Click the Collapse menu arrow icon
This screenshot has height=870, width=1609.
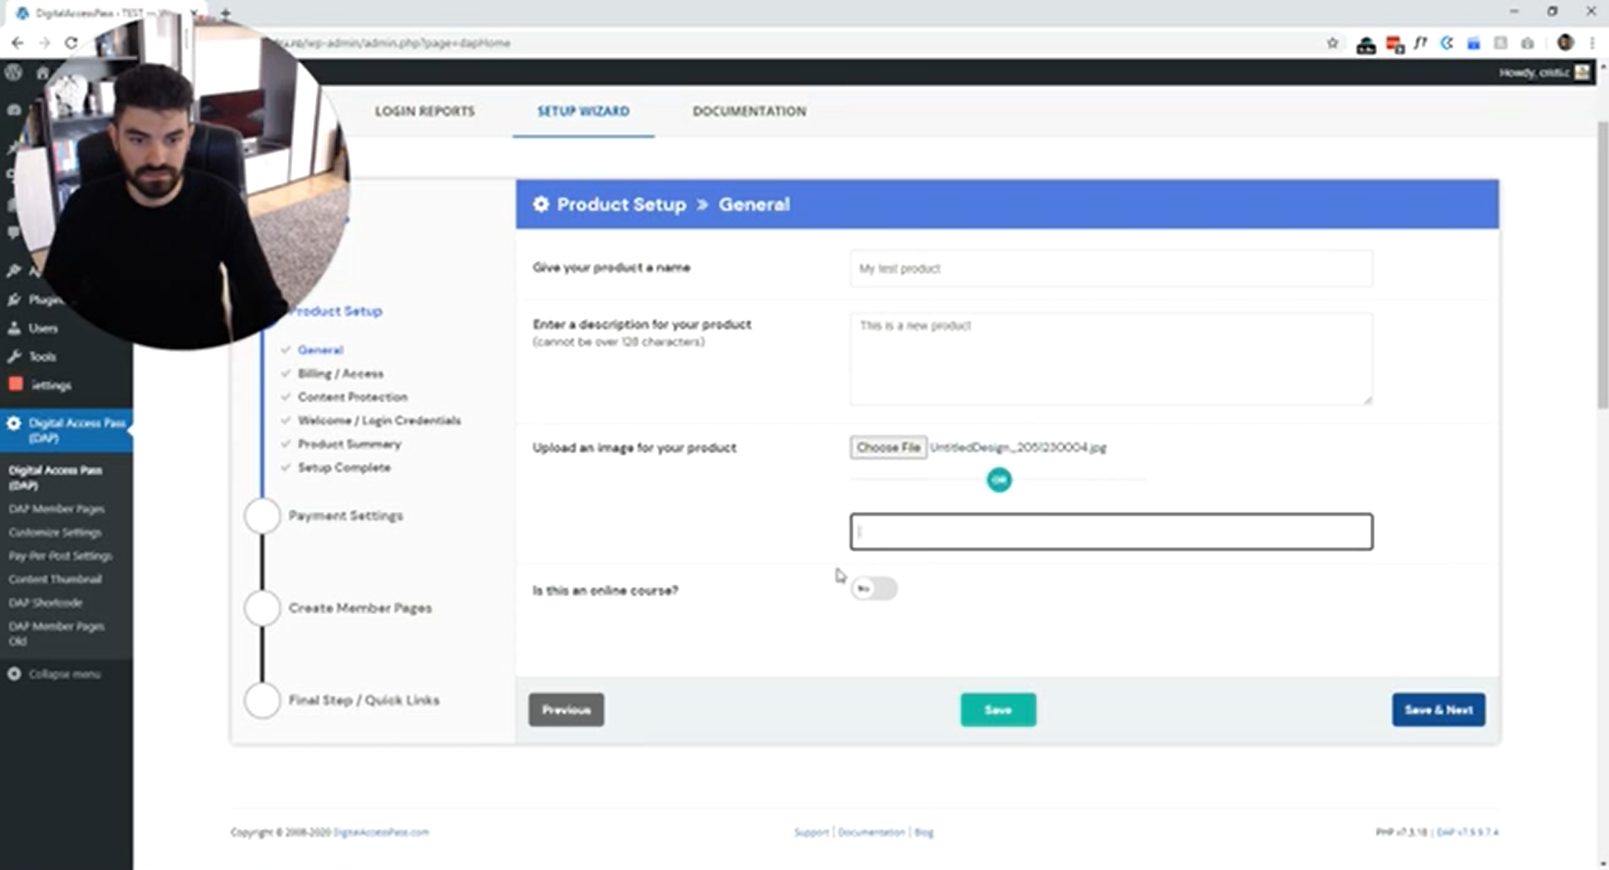click(14, 674)
